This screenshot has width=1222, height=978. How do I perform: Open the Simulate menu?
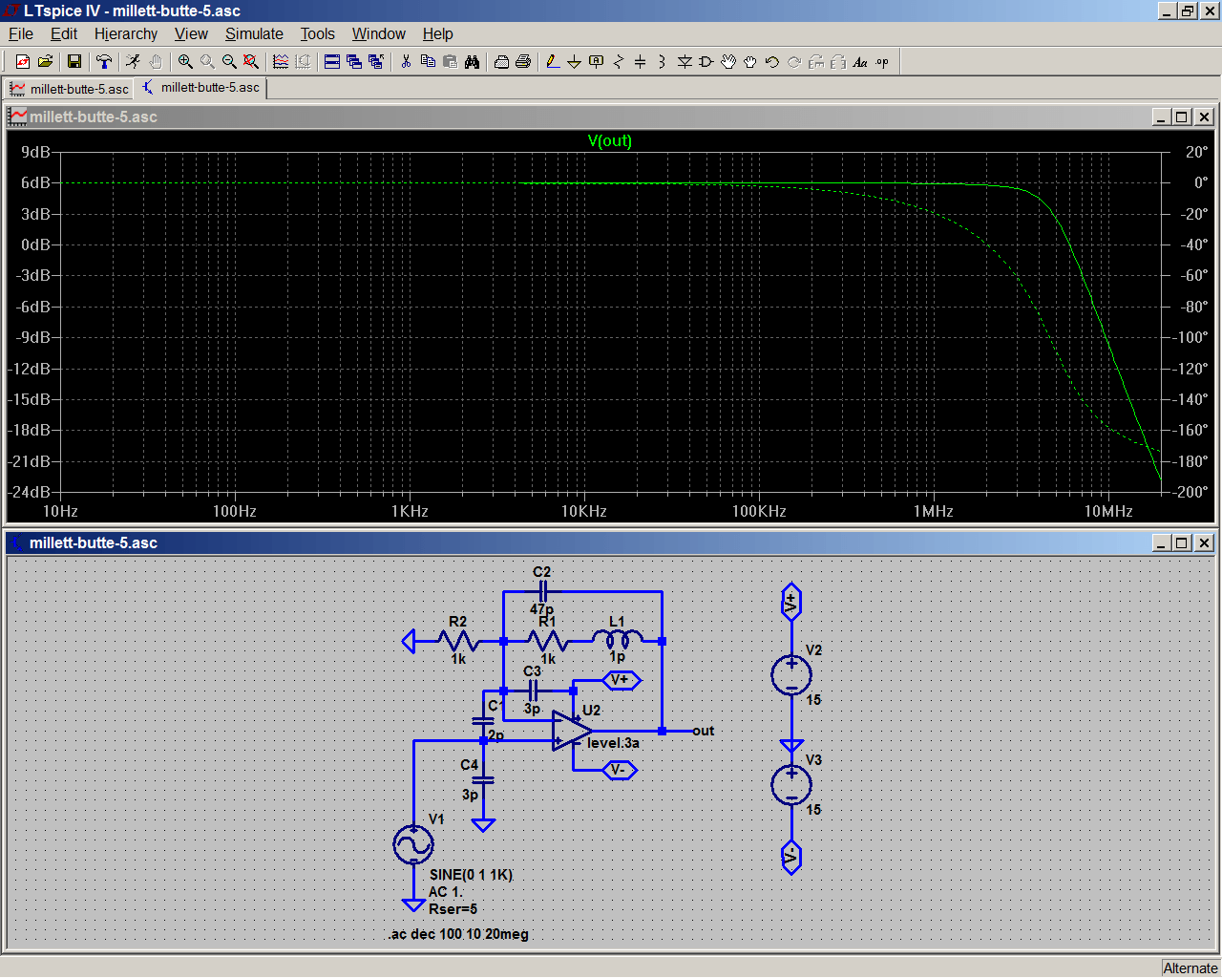[x=254, y=33]
